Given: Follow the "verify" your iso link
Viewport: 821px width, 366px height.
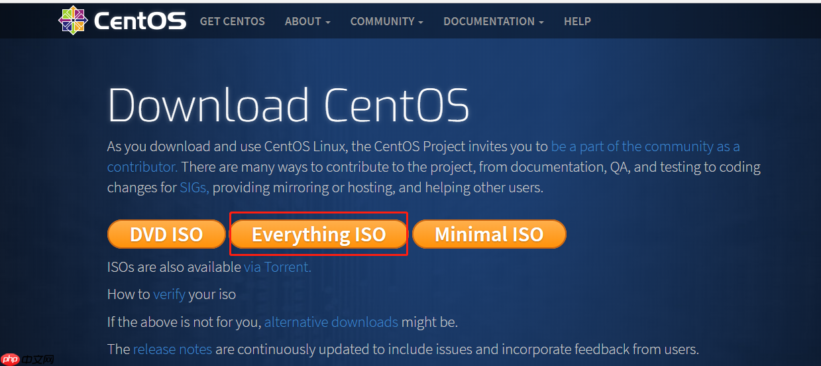Looking at the screenshot, I should (x=169, y=294).
